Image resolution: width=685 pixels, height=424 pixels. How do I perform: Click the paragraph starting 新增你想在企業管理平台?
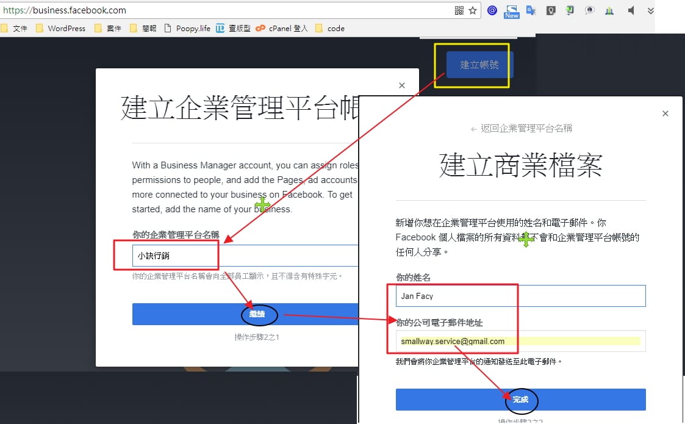[518, 237]
